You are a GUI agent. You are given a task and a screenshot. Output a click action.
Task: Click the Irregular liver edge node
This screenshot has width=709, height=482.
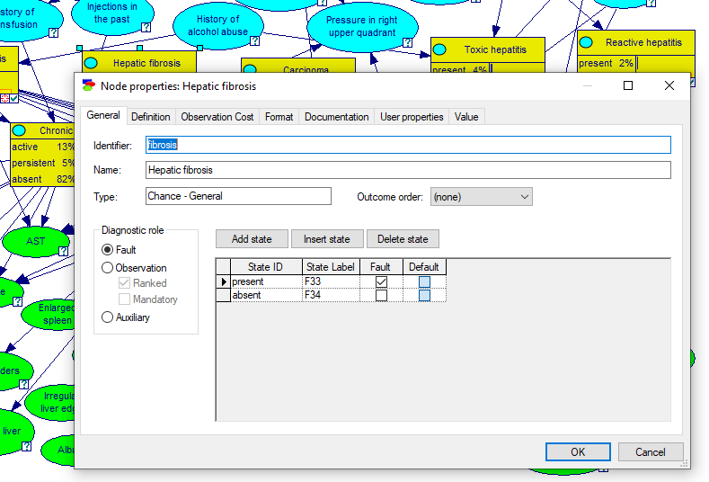pyautogui.click(x=49, y=402)
